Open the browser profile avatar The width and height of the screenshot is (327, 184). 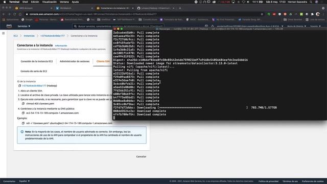click(318, 14)
